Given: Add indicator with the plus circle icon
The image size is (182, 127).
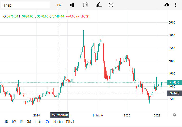Looking at the screenshot, I should 111,5.
